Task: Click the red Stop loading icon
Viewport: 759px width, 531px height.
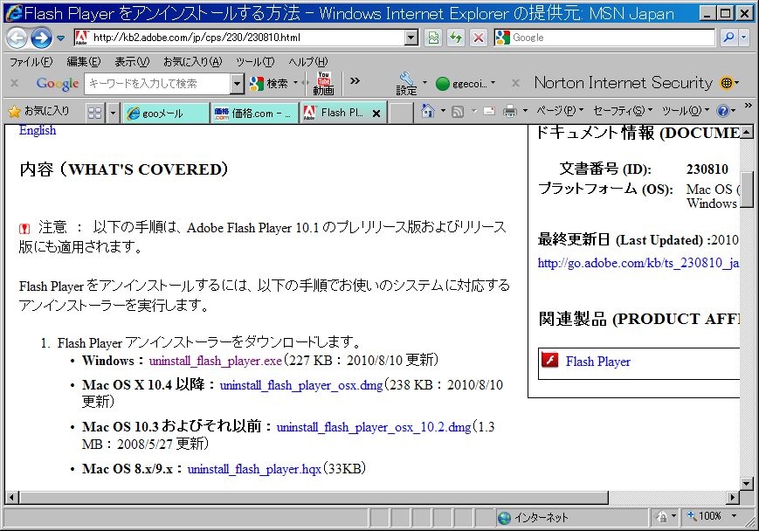Action: click(479, 38)
